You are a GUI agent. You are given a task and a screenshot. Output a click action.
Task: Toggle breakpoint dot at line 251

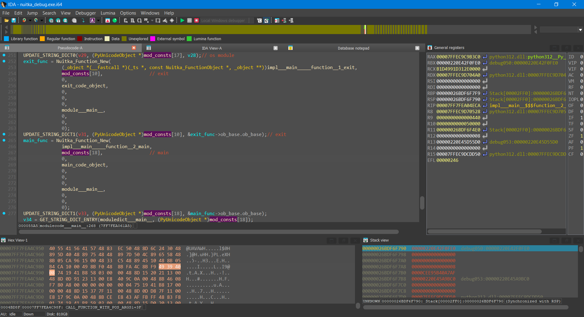point(4,55)
